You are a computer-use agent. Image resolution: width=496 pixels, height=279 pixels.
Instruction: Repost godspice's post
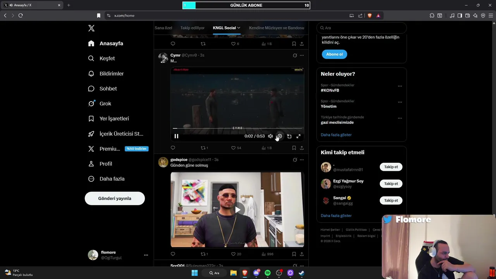pyautogui.click(x=204, y=254)
